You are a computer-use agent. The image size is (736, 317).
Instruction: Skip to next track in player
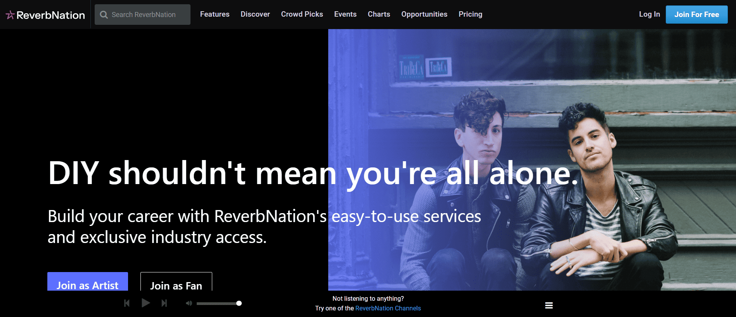[x=164, y=303]
